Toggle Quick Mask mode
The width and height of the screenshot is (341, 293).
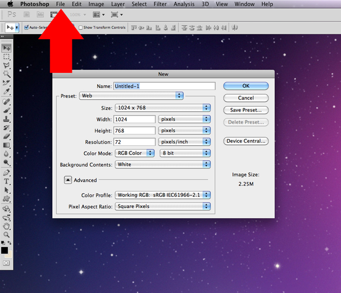[x=7, y=263]
